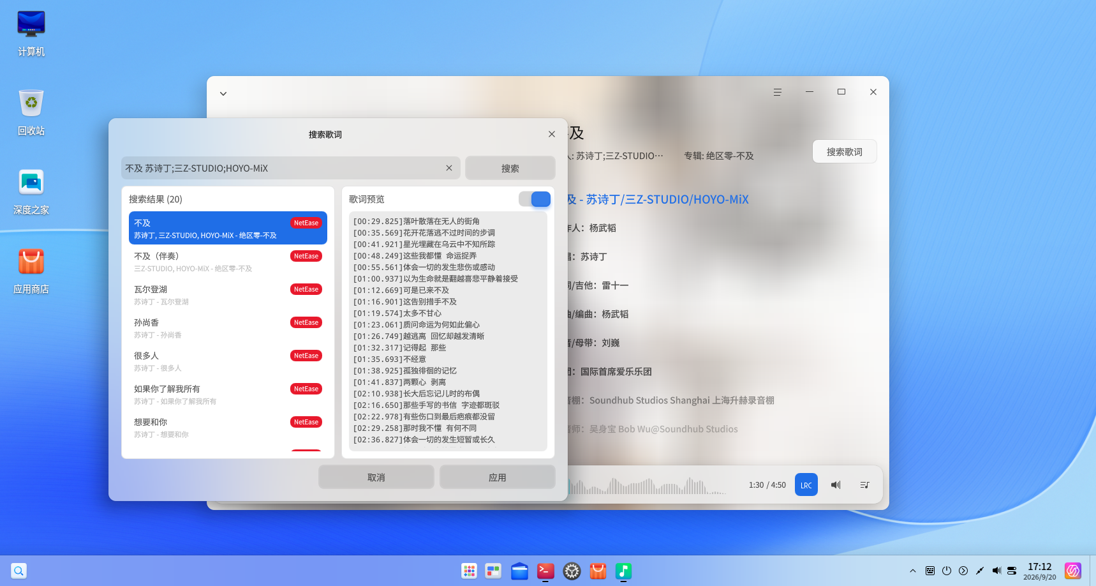This screenshot has width=1096, height=586.
Task: Open the terminal dock icon
Action: click(x=545, y=571)
